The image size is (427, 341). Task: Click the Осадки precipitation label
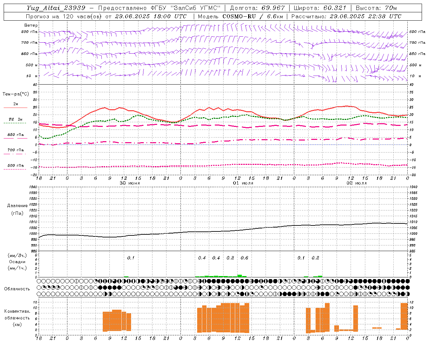click(x=17, y=262)
